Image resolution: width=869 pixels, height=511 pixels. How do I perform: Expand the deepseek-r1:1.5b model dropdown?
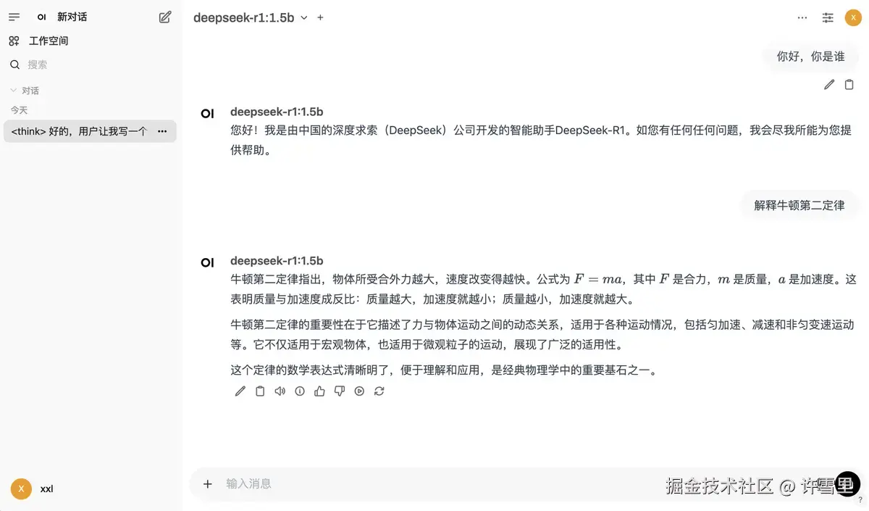251,17
